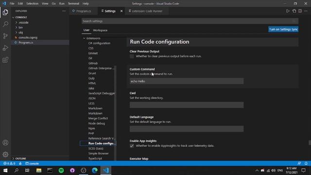311x175 pixels.
Task: Open Spotify from taskbar
Action: [x=61, y=171]
